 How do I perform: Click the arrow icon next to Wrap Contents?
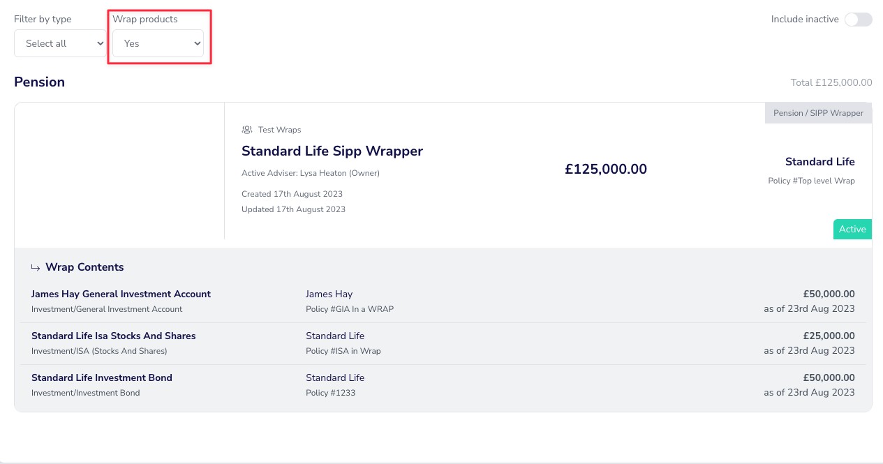(36, 267)
